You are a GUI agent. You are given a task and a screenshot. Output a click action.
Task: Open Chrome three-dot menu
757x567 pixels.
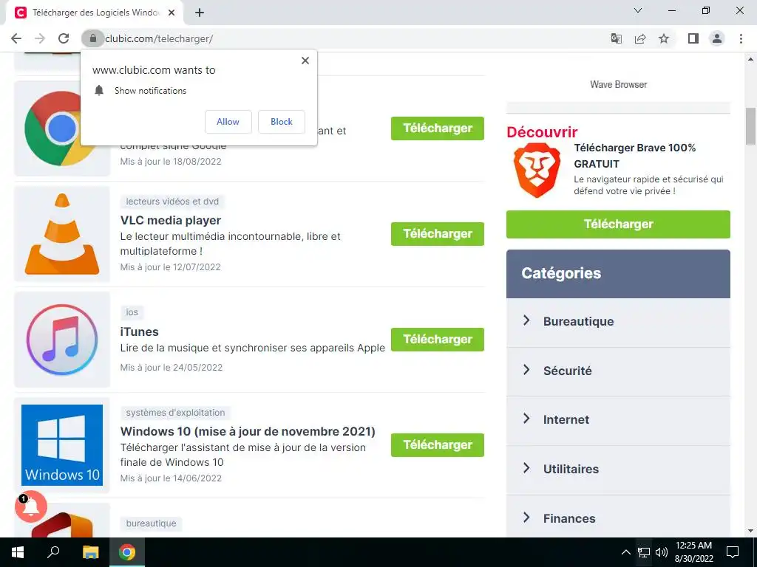[x=741, y=38]
